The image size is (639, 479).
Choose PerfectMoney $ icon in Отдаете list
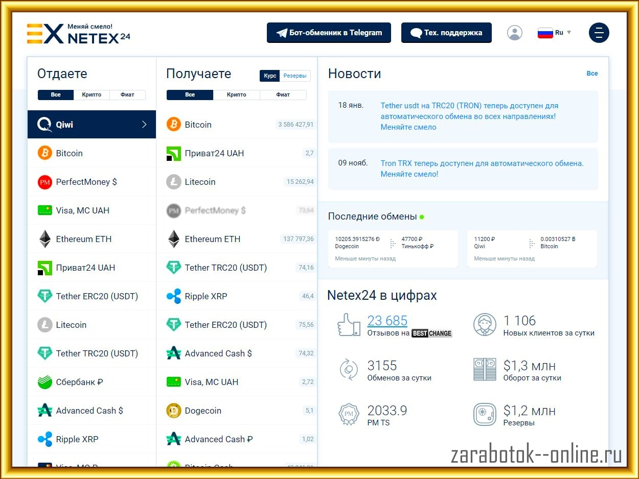(x=45, y=182)
